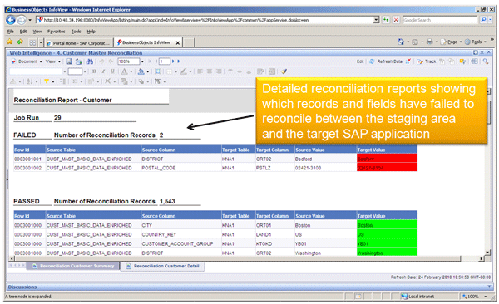Click the Find binoculars icon
Viewport: 499px width, 304px height.
90,61
